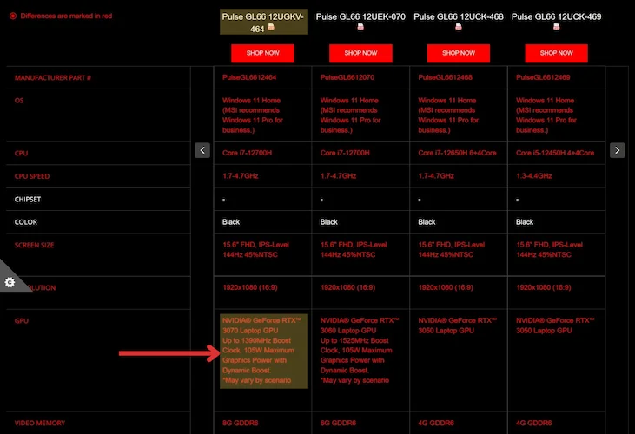The height and width of the screenshot is (434, 635).
Task: Open datasheet icon under Pulse GL66 12UGKV-464
Action: point(271,28)
